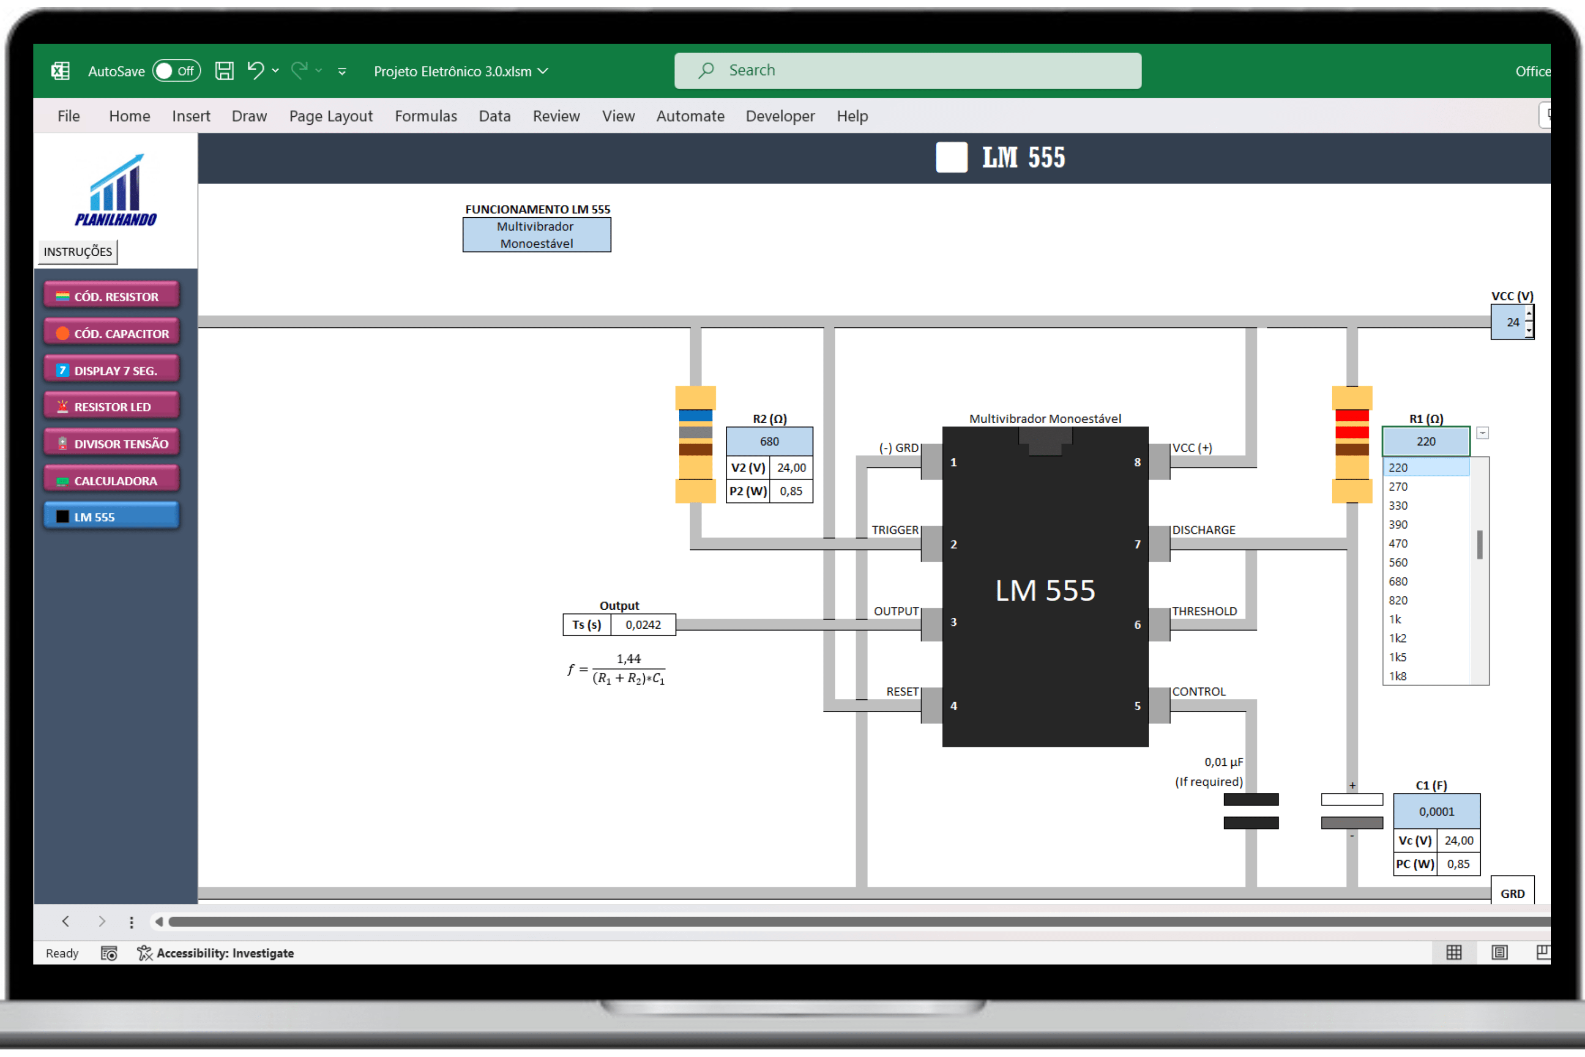Switch to the Formulas tab
The image size is (1585, 1057).
click(426, 116)
